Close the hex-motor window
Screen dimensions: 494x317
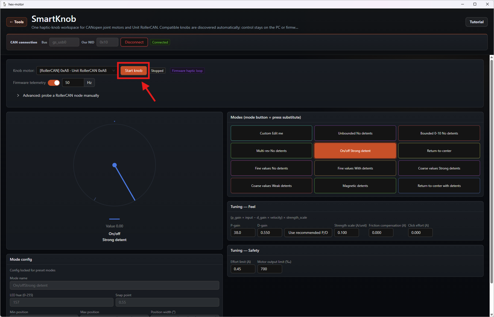487,4
